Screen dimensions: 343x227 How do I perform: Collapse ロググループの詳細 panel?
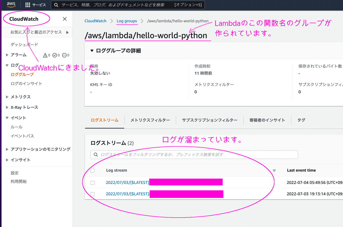92,51
